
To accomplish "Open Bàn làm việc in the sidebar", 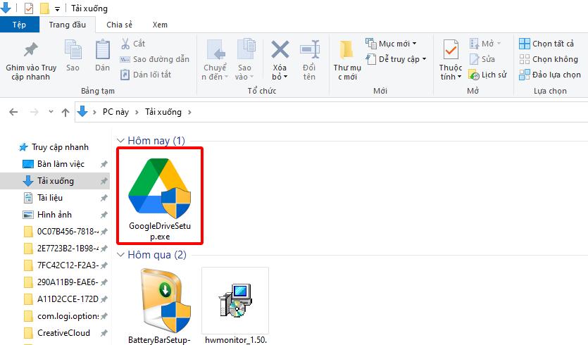I will pos(55,164).
